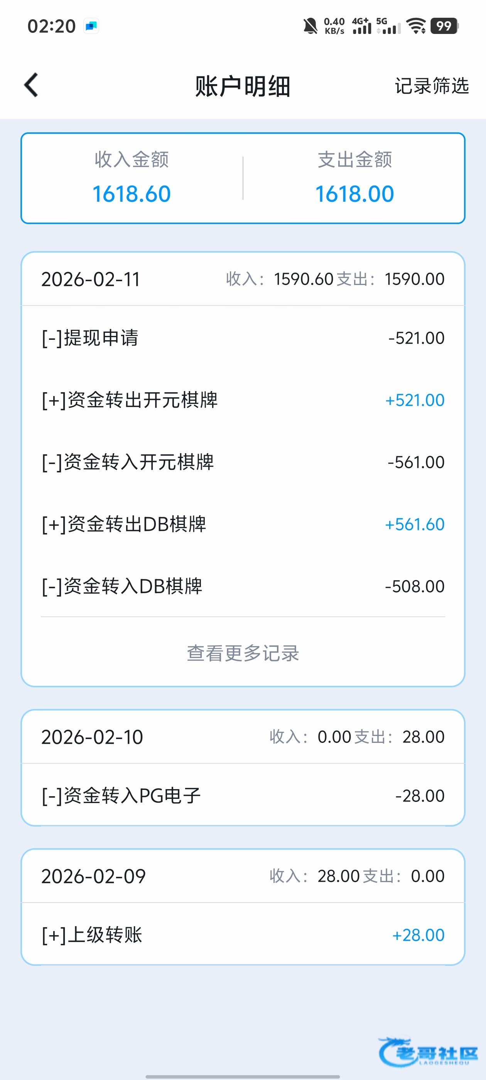Tap the Wi-Fi status icon
486x1080 pixels.
coord(417,26)
